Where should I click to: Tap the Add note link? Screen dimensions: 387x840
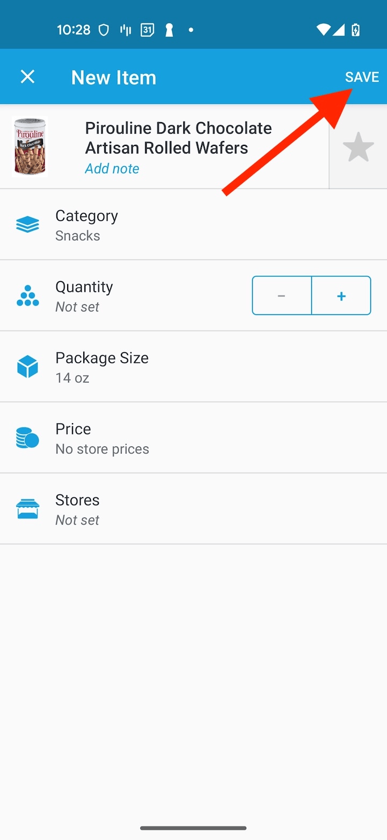(x=112, y=169)
